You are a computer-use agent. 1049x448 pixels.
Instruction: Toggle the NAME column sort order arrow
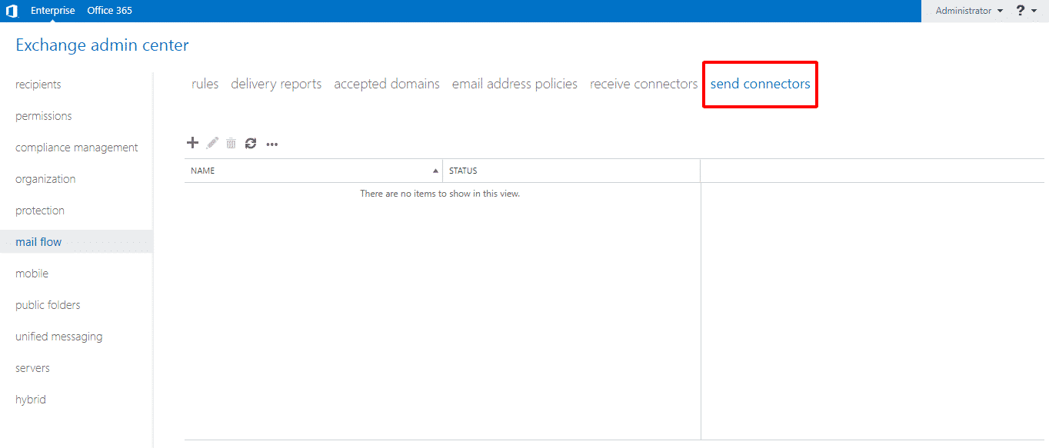435,170
